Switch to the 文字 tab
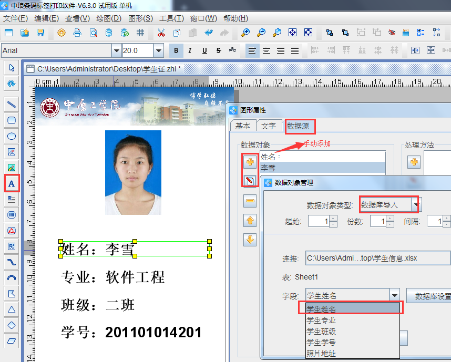This screenshot has width=451, height=362. coord(269,126)
